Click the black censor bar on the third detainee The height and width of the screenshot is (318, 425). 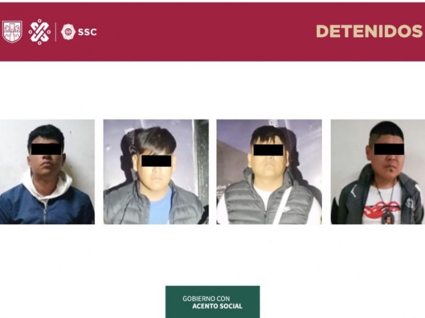pos(268,150)
